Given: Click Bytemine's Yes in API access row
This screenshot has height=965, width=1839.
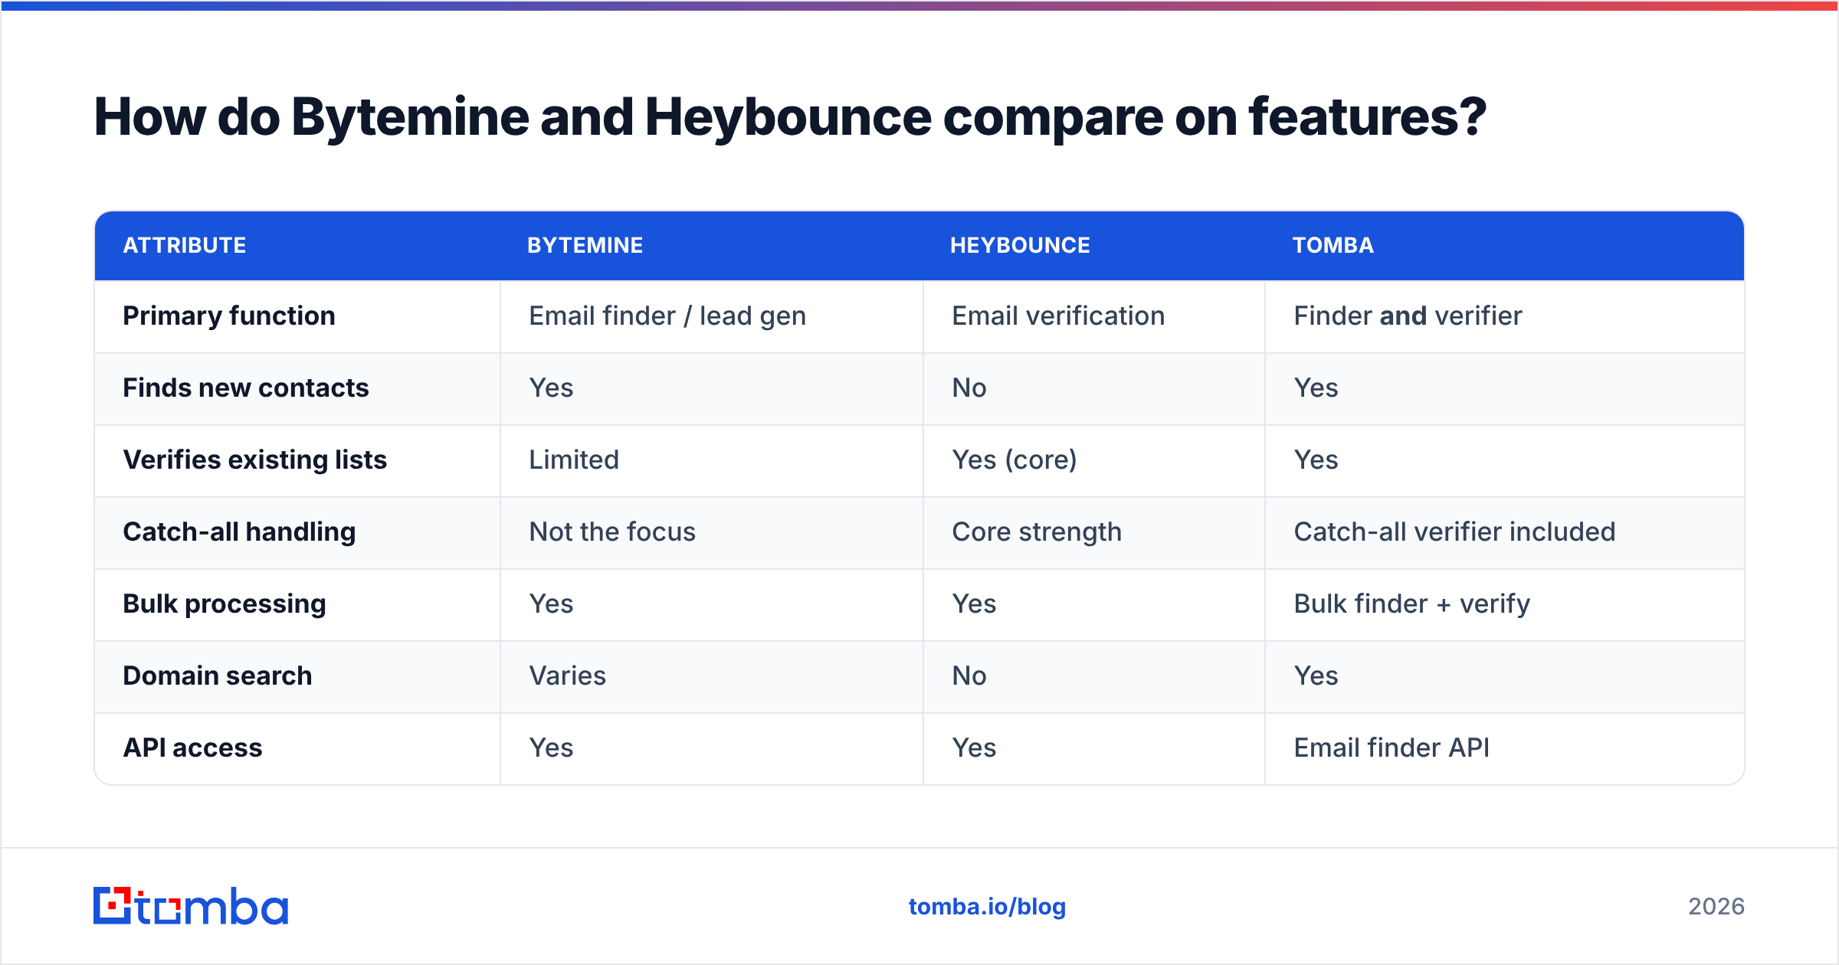Looking at the screenshot, I should click(x=551, y=747).
